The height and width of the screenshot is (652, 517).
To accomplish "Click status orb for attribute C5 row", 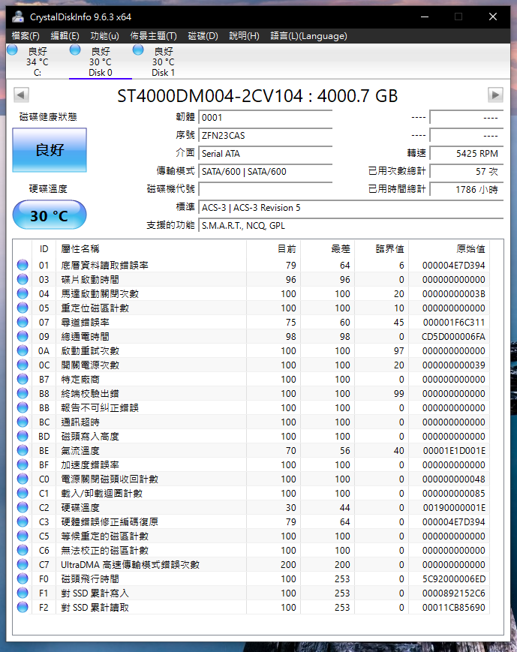I will tap(23, 536).
